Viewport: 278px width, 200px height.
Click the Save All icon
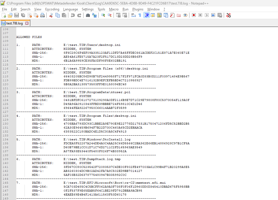tap(23, 15)
